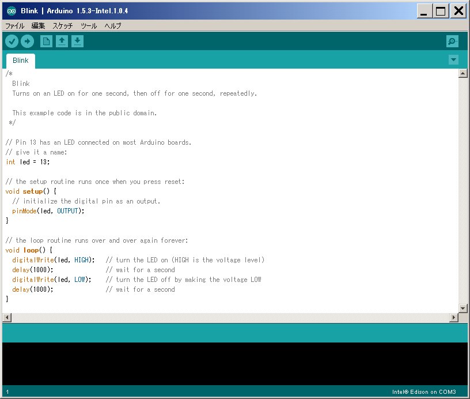Expand the tab options dropdown arrow
Screen dimensions: 470x399
[x=453, y=59]
